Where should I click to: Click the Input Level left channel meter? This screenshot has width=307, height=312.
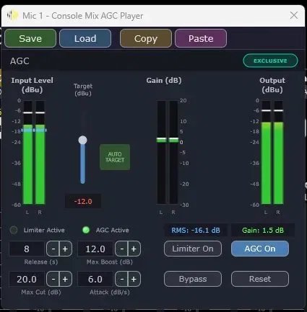pyautogui.click(x=27, y=153)
